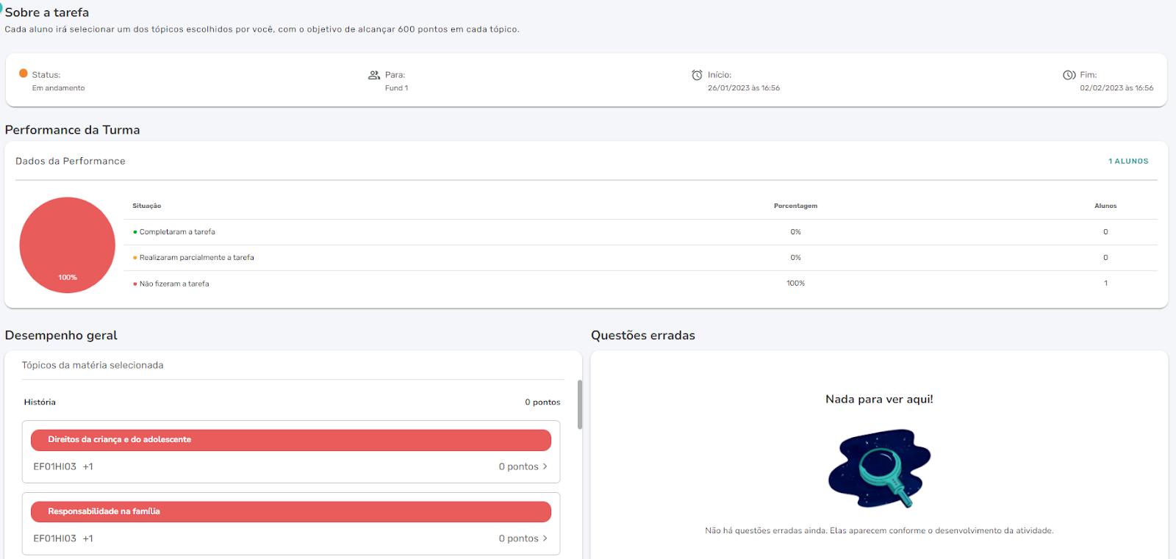
Task: Click the orange status indicator dot
Action: pos(24,73)
